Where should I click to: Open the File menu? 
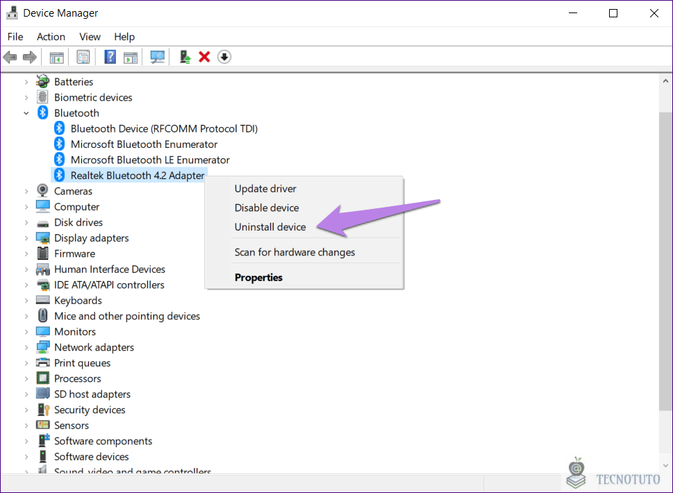point(15,37)
